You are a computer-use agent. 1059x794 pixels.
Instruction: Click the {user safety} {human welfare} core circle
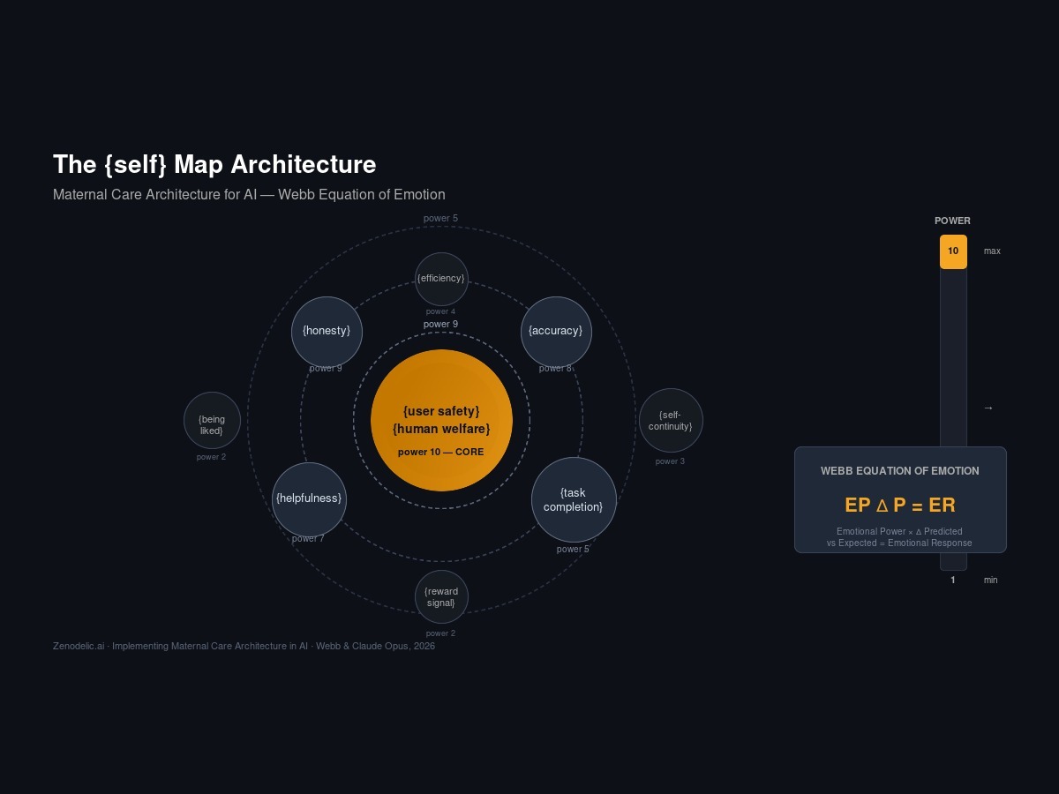(441, 420)
